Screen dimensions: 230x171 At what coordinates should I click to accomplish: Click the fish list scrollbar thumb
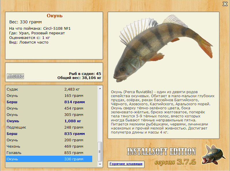[x=100, y=152]
